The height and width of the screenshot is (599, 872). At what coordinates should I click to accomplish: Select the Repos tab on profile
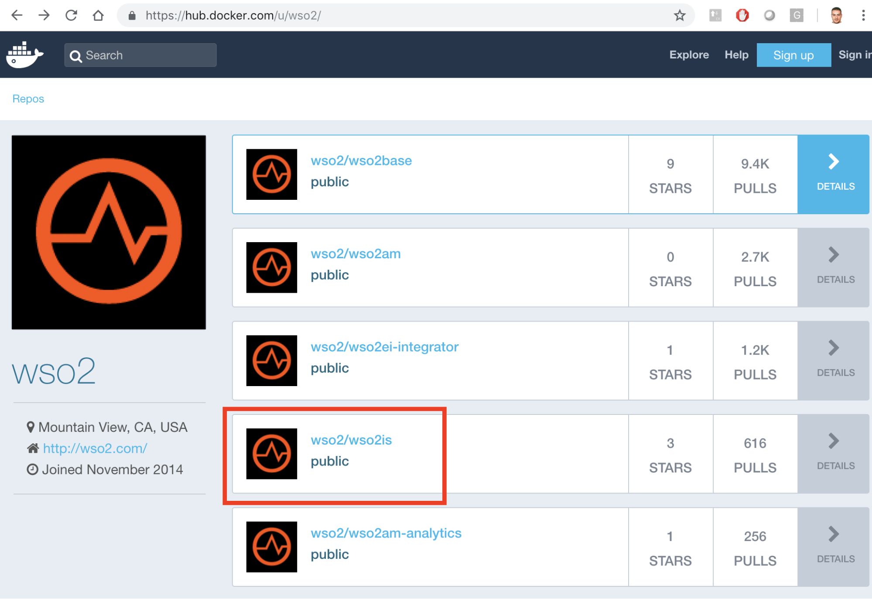(x=28, y=99)
